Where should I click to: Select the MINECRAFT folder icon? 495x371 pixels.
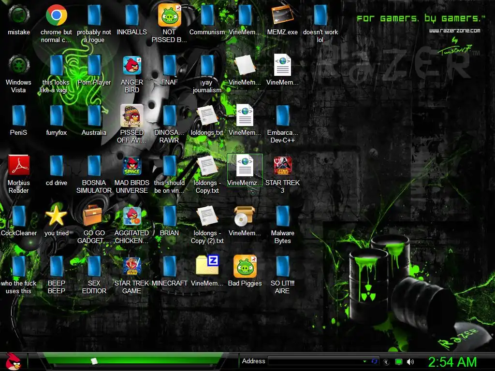[x=170, y=266]
